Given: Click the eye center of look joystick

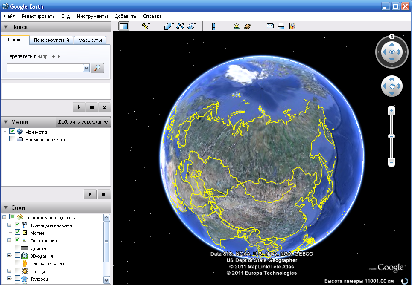Looking at the screenshot, I should point(392,52).
